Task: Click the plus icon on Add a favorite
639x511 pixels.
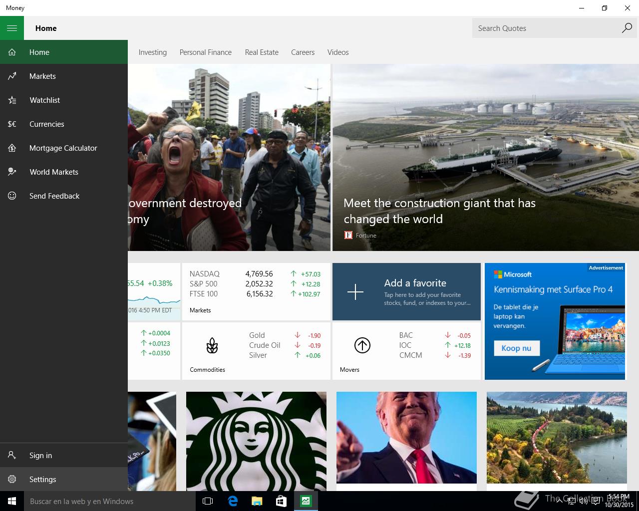Action: point(355,291)
